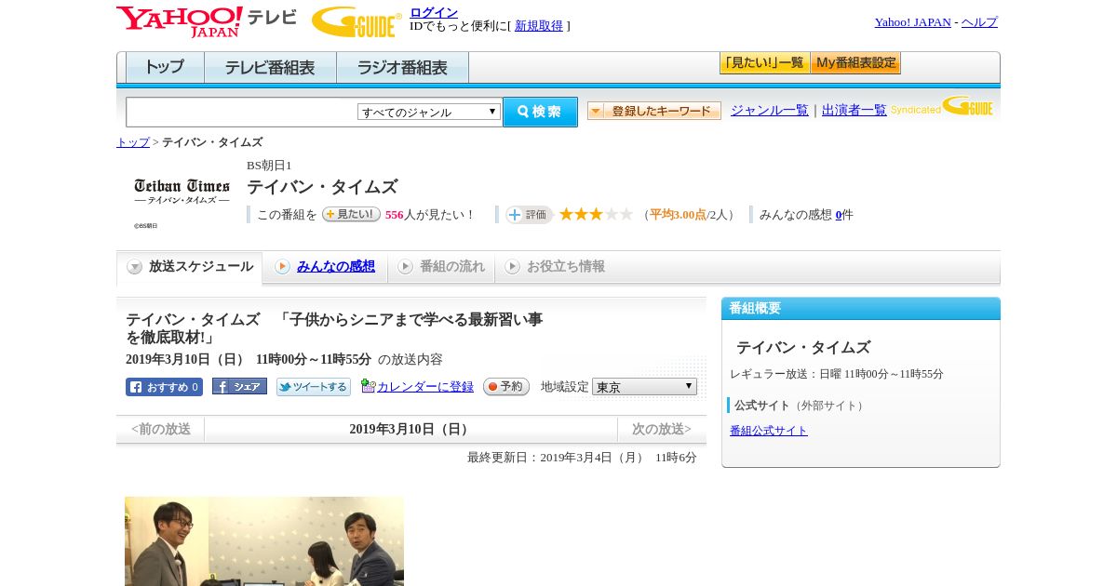The height and width of the screenshot is (586, 1117).
Task: Click the カレンダーに登録 link
Action: [x=425, y=387]
